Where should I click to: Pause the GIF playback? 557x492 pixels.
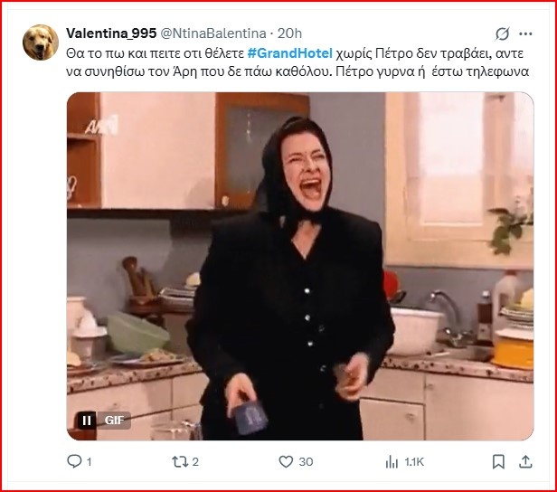click(x=87, y=421)
